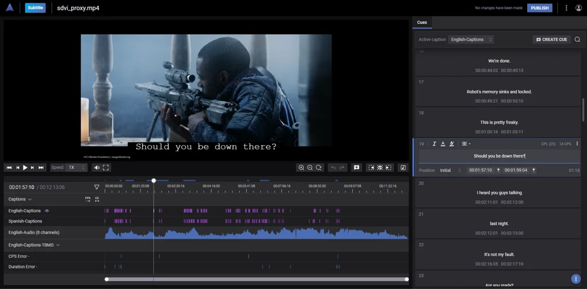Select cue 20 'I heard you guys talking'
The width and height of the screenshot is (587, 289).
click(499, 193)
